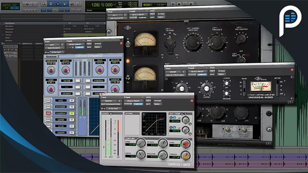
Task: Turn the UA 1176LN Attack knob
Action: 226,83
